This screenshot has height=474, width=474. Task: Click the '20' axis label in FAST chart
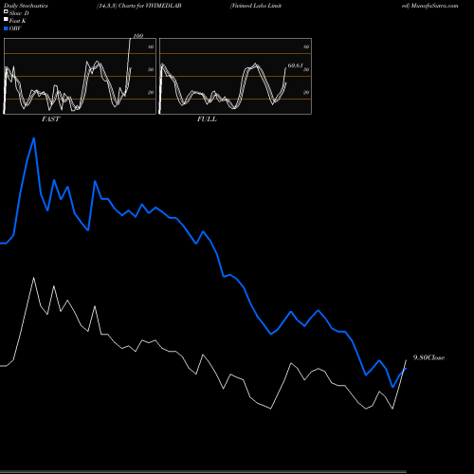click(151, 92)
